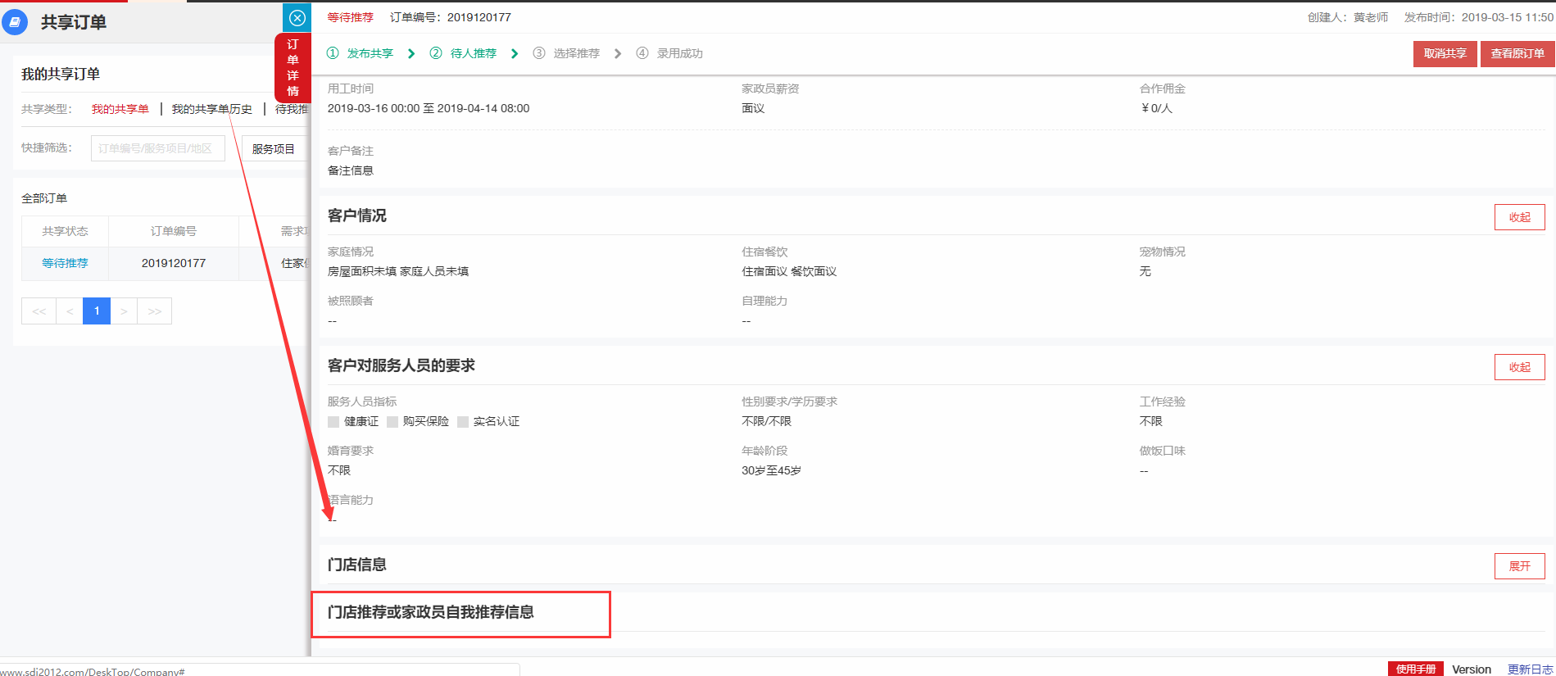
Task: Click the chevron after 发布共享 step
Action: [411, 53]
